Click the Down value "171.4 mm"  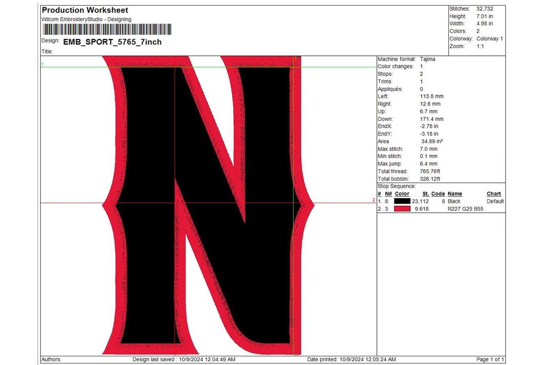pyautogui.click(x=432, y=119)
